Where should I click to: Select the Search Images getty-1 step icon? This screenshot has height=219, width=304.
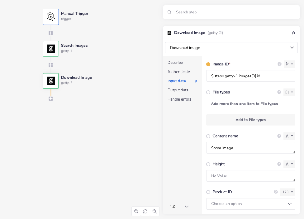51,49
